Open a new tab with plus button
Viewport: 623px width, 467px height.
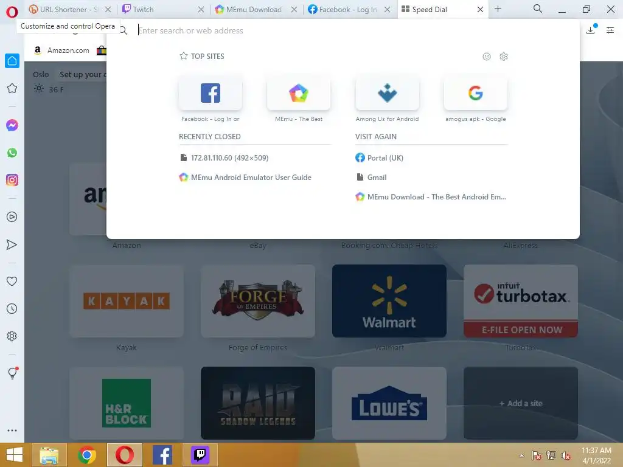tap(498, 9)
